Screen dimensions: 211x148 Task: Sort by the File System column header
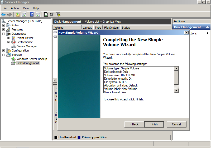pyautogui.click(x=111, y=28)
